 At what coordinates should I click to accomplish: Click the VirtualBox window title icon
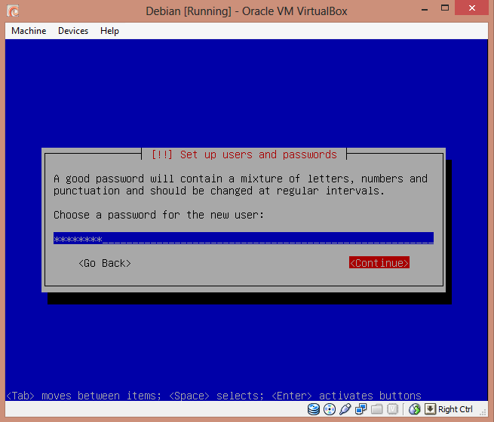tap(13, 11)
